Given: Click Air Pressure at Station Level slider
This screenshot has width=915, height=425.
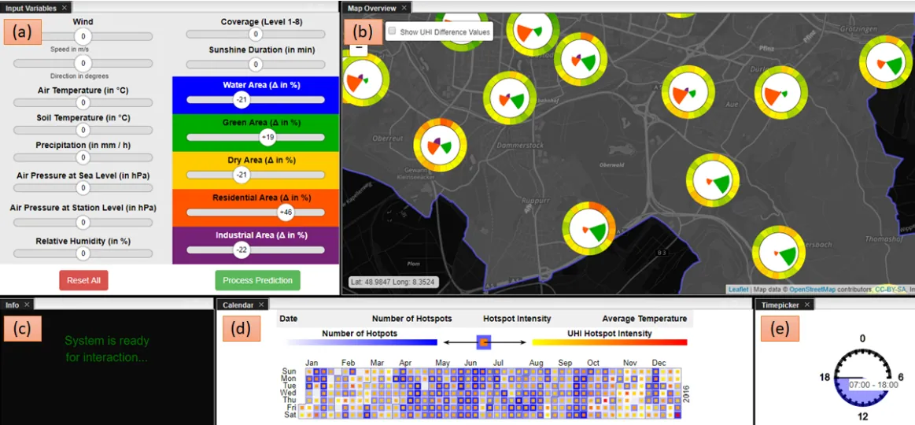Looking at the screenshot, I should click(83, 222).
